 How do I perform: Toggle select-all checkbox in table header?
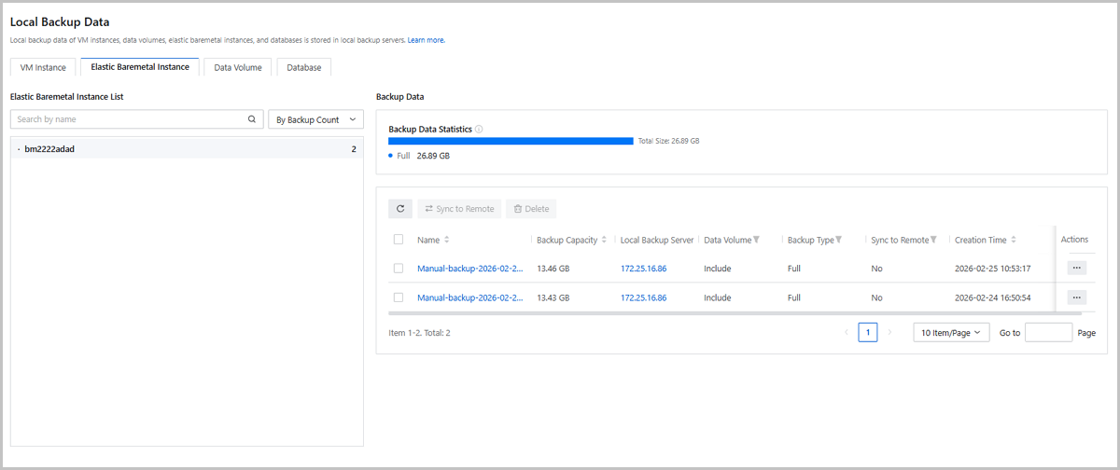[399, 240]
